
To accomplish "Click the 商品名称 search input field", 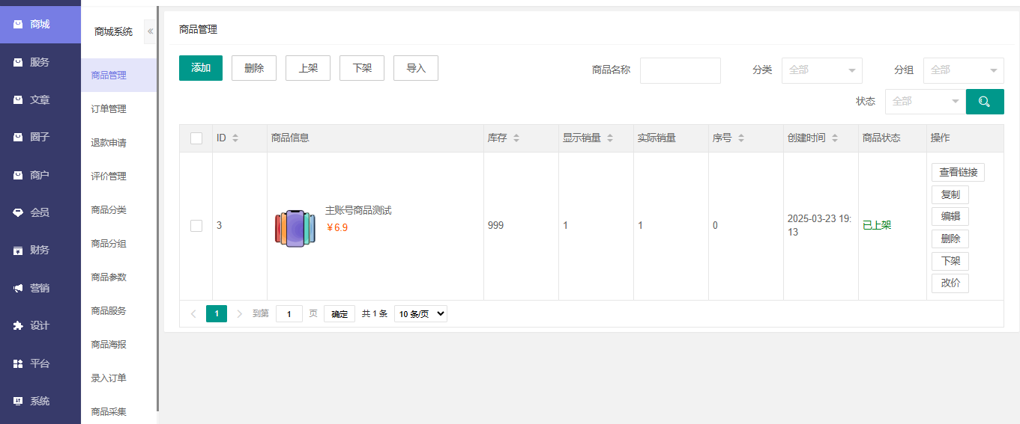I will (680, 70).
